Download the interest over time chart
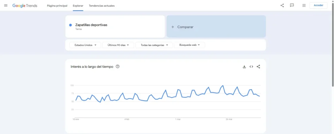The width and height of the screenshot is (334, 134). coord(244,67)
